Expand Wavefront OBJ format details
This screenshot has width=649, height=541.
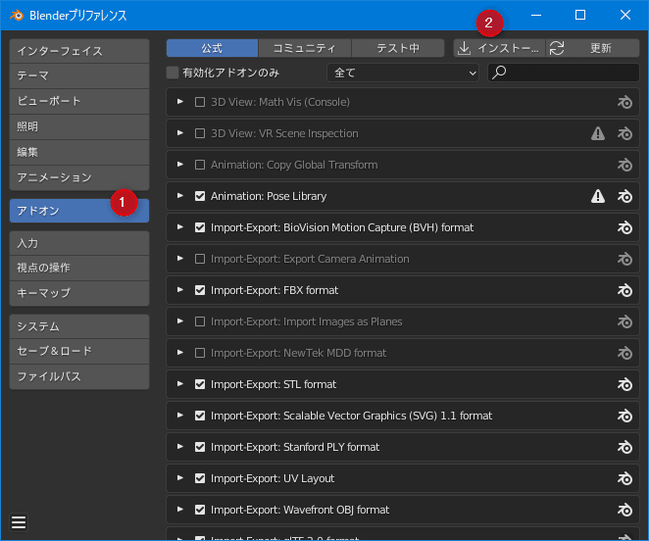[x=180, y=510]
